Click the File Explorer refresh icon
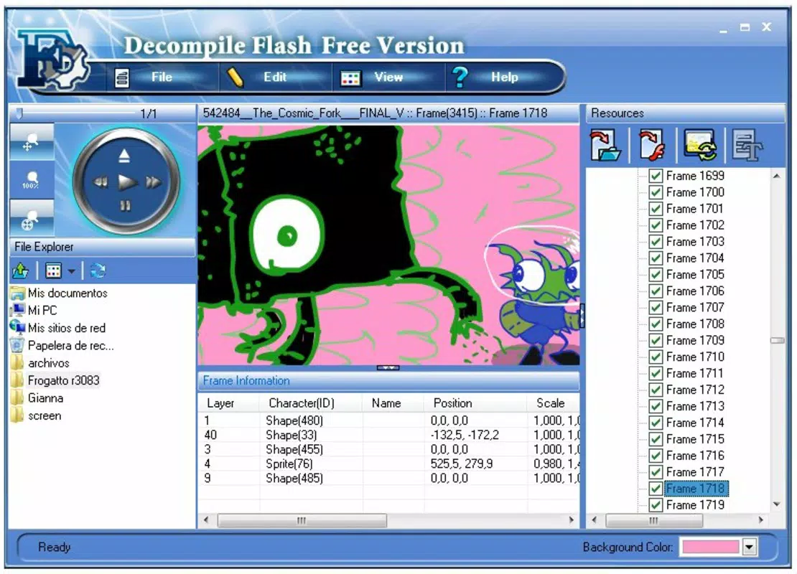This screenshot has width=797, height=574. [x=98, y=270]
